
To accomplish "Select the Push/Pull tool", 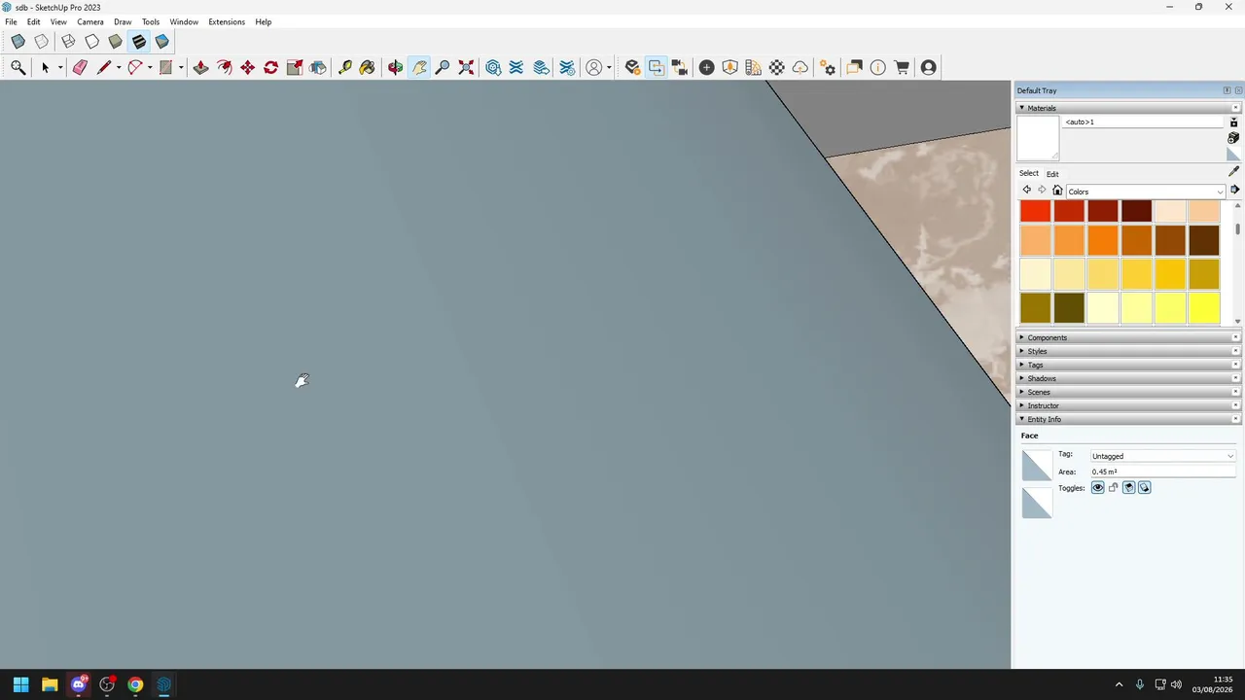I will 200,67.
